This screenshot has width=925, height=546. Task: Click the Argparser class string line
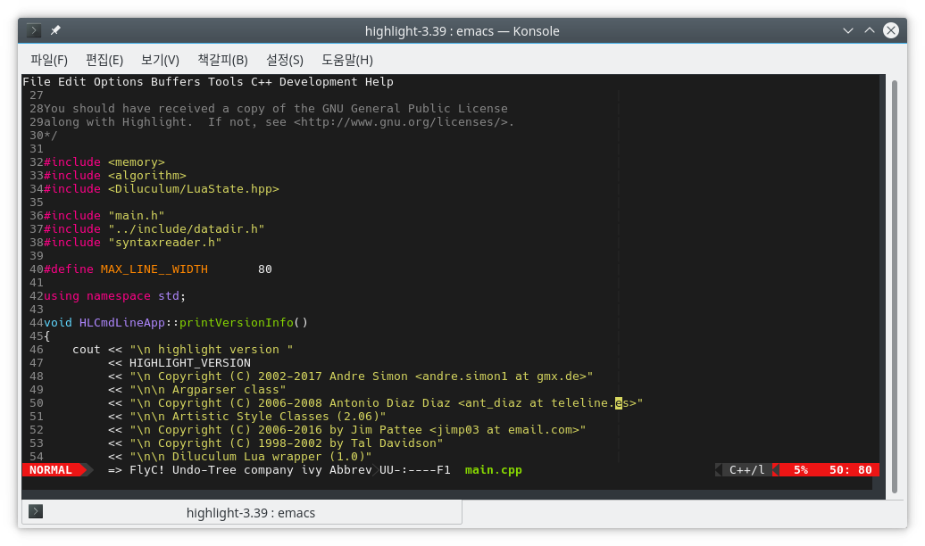pos(208,390)
